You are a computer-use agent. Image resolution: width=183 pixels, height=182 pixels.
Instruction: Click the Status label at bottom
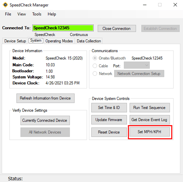tap(15, 179)
